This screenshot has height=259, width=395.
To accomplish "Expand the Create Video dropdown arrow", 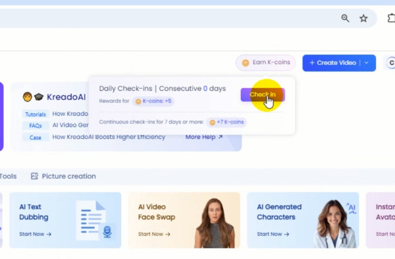I will (366, 63).
